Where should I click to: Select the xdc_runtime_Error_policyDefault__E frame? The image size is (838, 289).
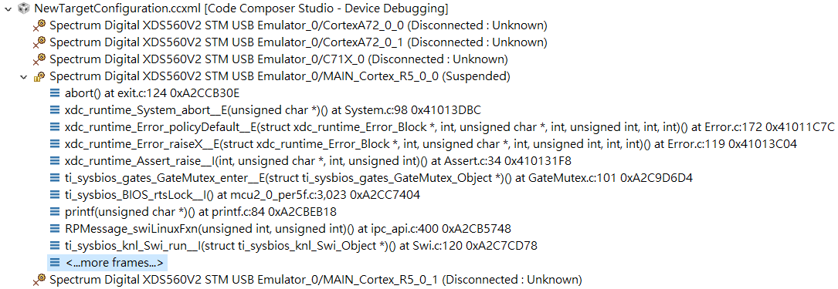click(x=450, y=127)
